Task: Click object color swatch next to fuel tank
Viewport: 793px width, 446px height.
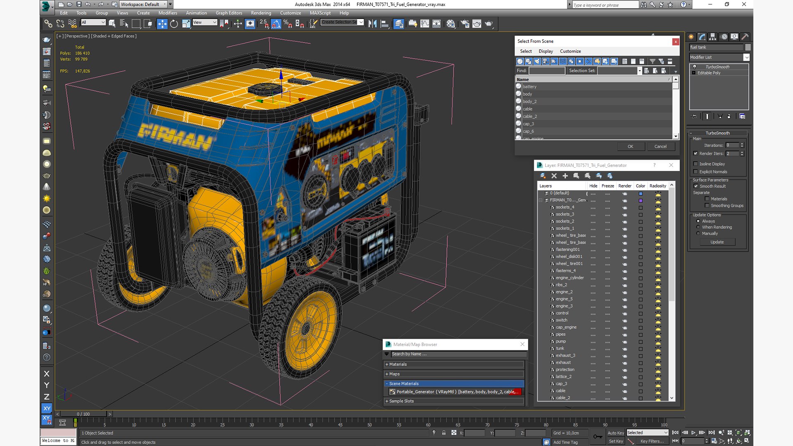Action: tap(748, 47)
